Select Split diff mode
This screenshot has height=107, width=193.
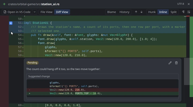tap(173, 12)
